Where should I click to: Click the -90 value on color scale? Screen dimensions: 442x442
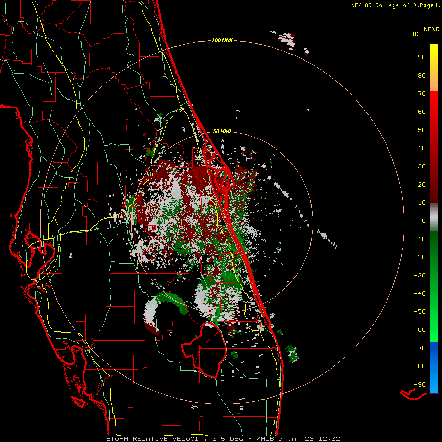(x=420, y=385)
